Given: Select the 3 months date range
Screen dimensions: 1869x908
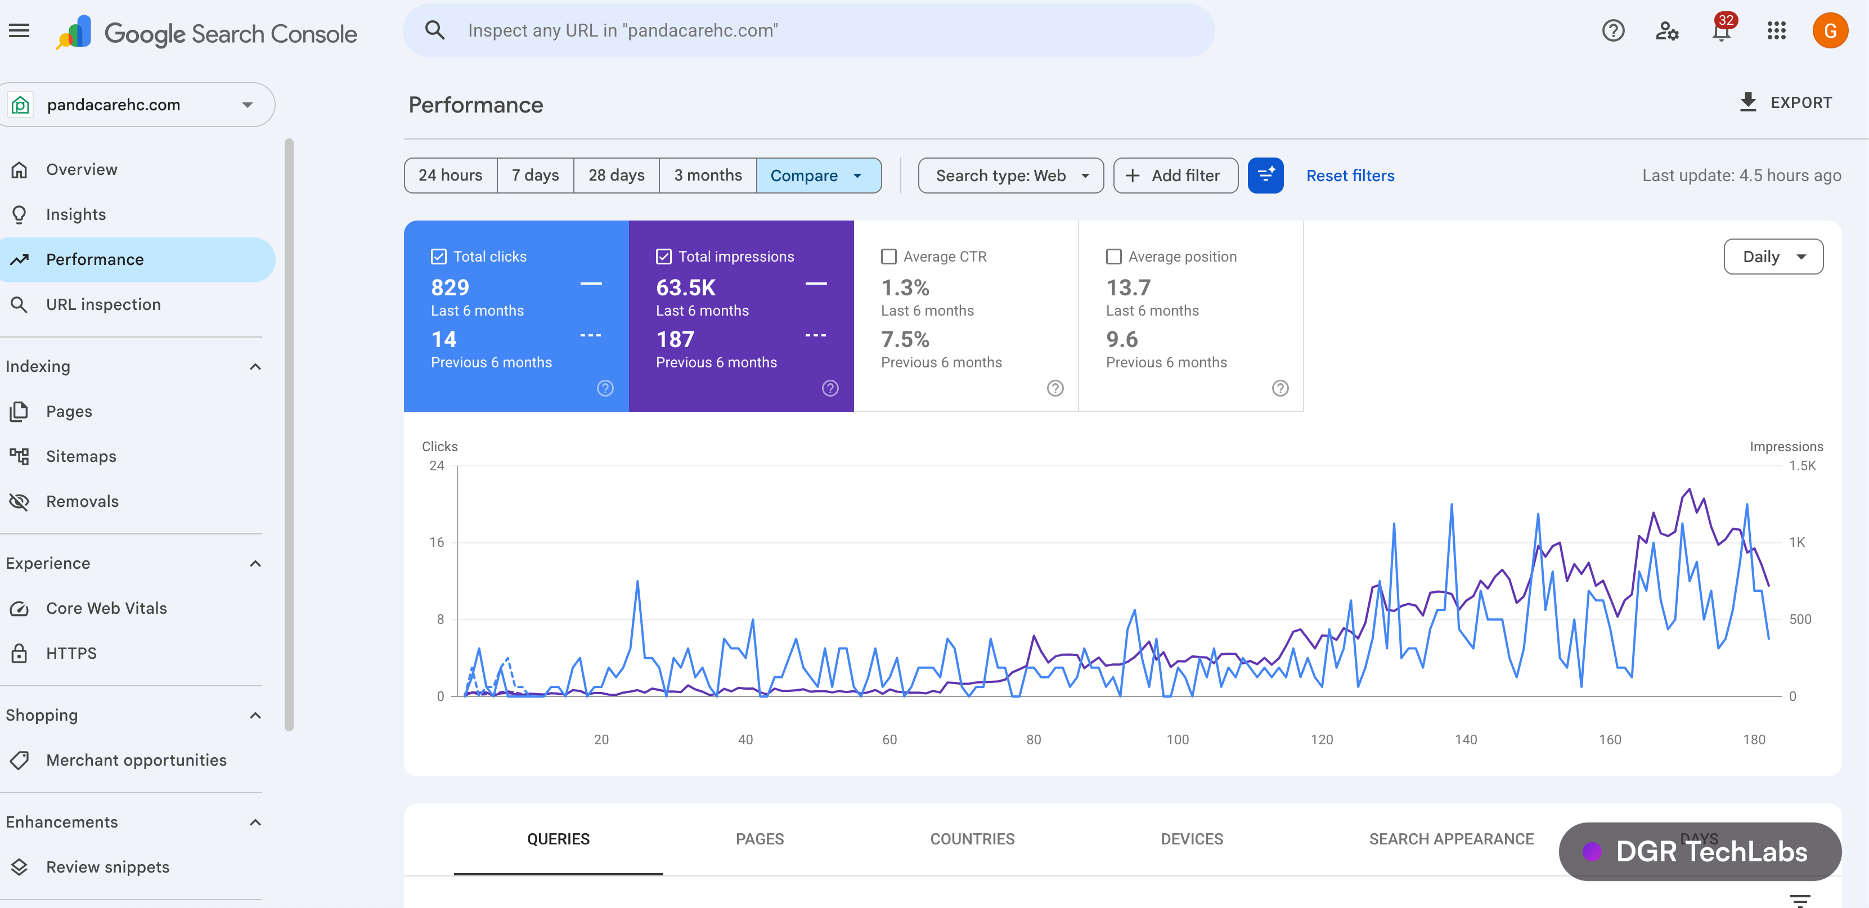Looking at the screenshot, I should pos(708,176).
